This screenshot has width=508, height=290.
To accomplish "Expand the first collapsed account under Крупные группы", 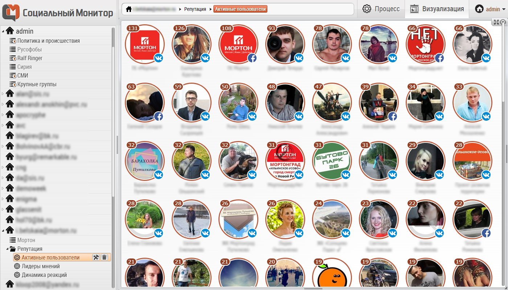I will (x=3, y=94).
